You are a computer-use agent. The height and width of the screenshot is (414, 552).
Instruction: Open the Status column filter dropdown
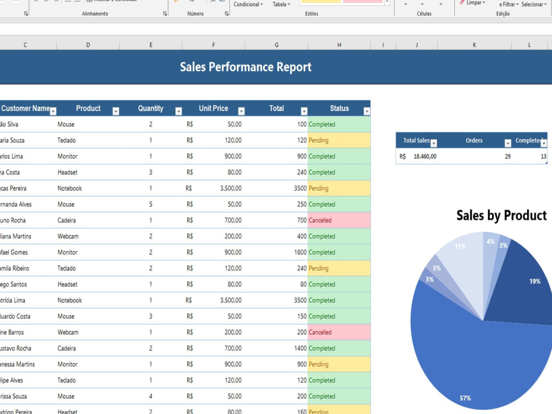[367, 112]
